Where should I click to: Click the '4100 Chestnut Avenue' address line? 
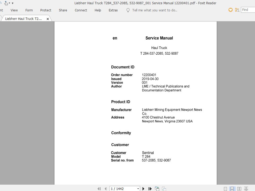tap(158, 117)
